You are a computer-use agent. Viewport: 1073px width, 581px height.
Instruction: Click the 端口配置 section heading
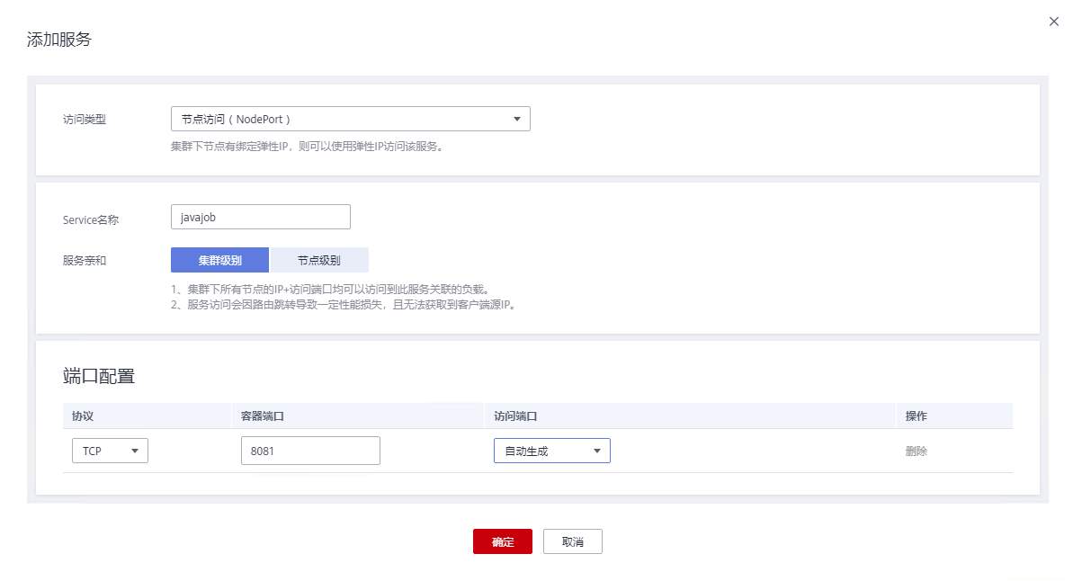(x=99, y=376)
